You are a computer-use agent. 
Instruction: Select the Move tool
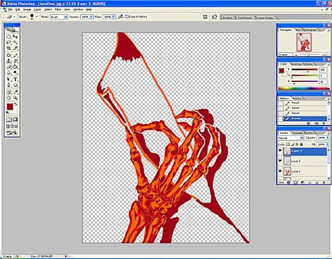click(x=15, y=37)
